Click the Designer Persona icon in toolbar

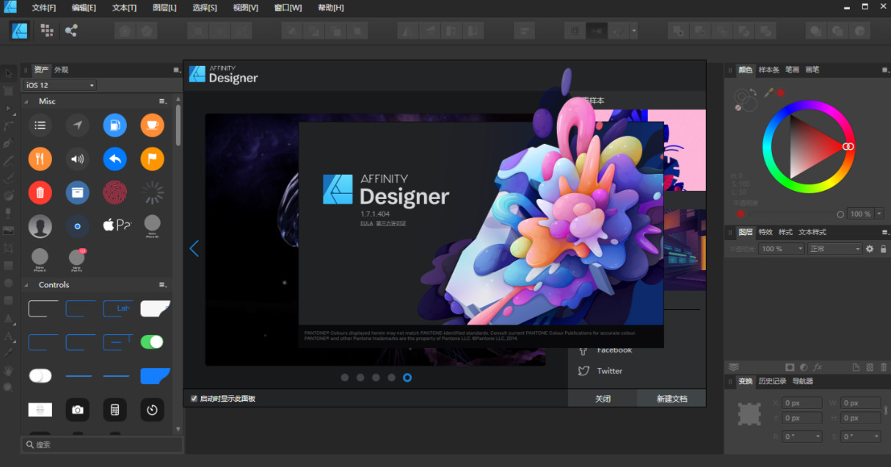point(20,31)
